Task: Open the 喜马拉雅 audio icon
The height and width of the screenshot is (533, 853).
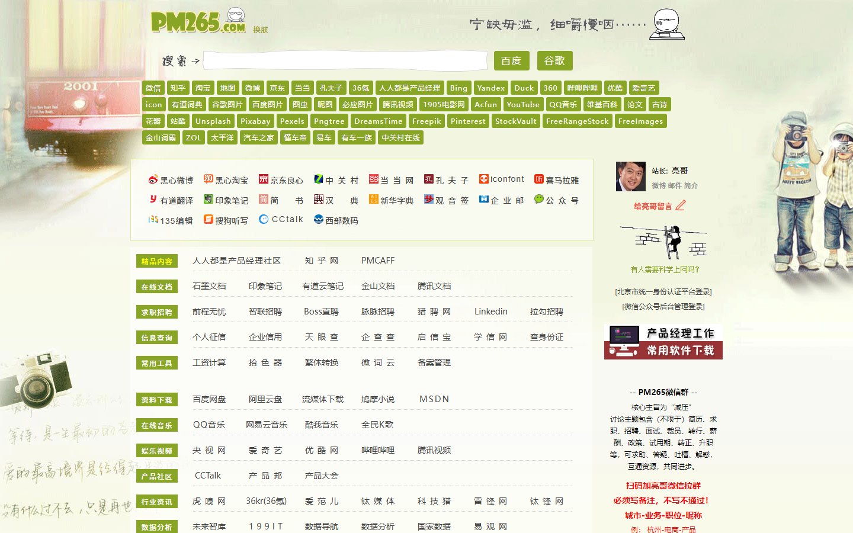Action: 539,179
